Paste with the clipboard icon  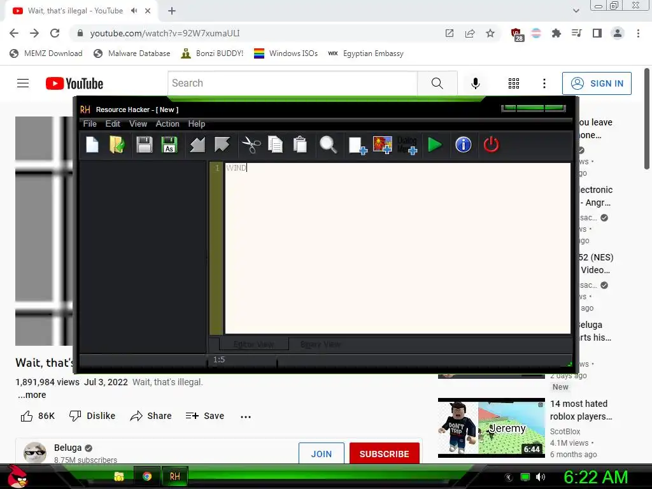(x=300, y=145)
